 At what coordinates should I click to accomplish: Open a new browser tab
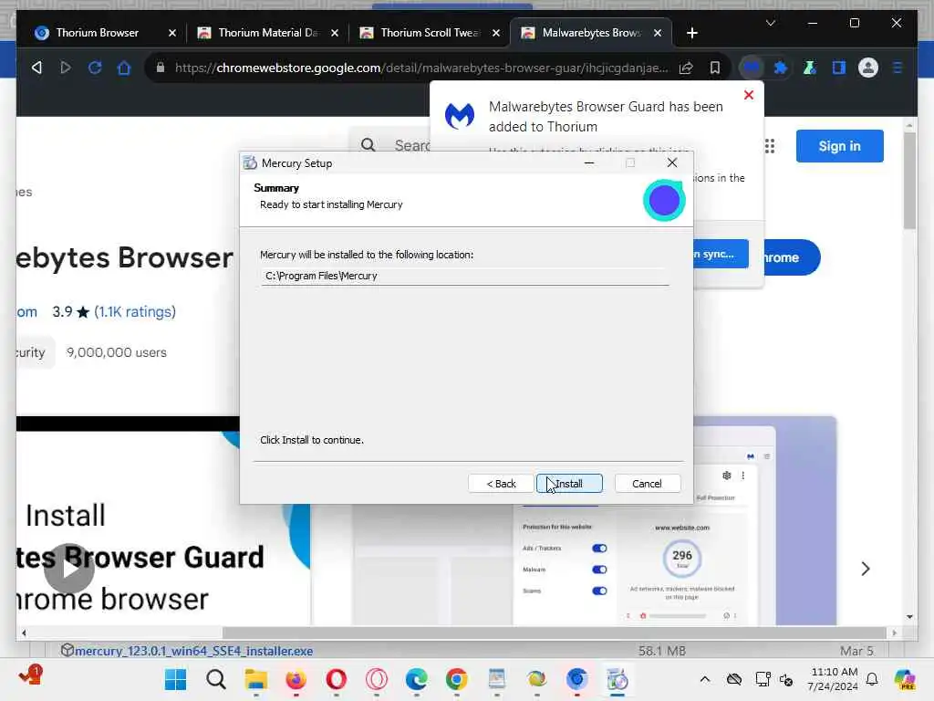pyautogui.click(x=691, y=33)
